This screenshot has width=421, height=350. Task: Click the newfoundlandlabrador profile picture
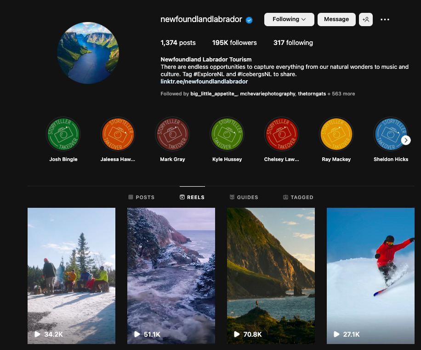tap(88, 53)
